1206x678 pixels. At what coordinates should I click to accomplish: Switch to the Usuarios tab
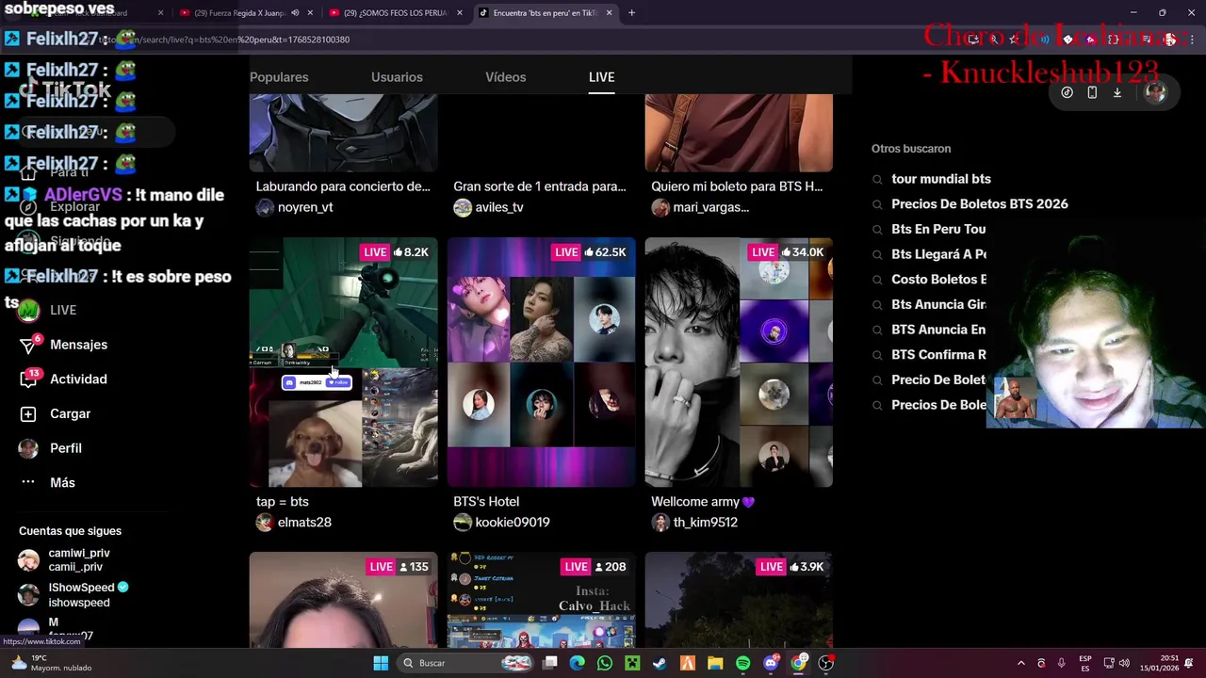coord(397,77)
